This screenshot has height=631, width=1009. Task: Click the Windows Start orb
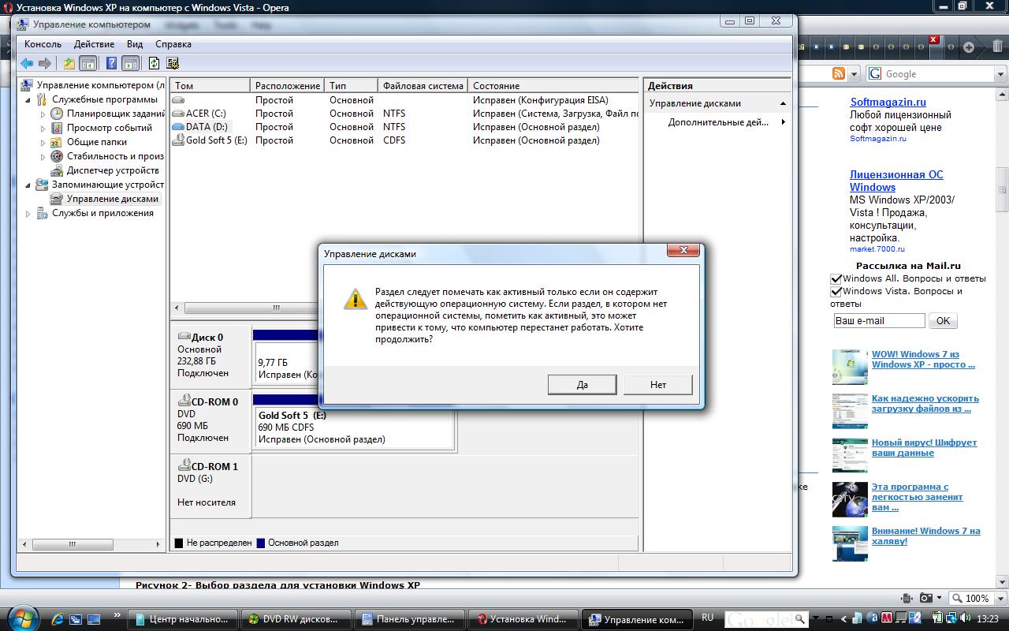23,617
